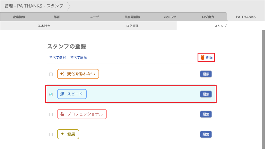Uncheck the スピード stamp checkbox
The width and height of the screenshot is (265, 149).
click(x=51, y=94)
